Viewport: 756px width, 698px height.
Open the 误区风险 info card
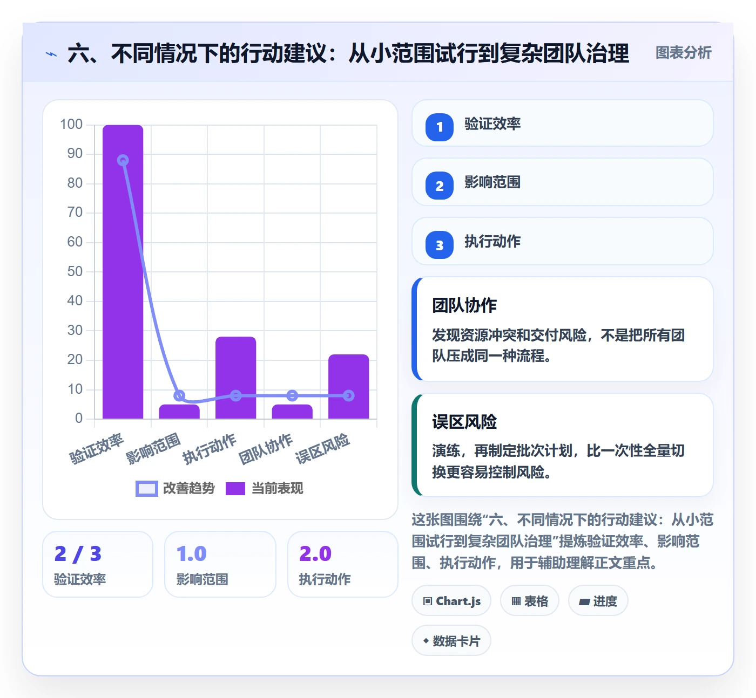coord(563,445)
